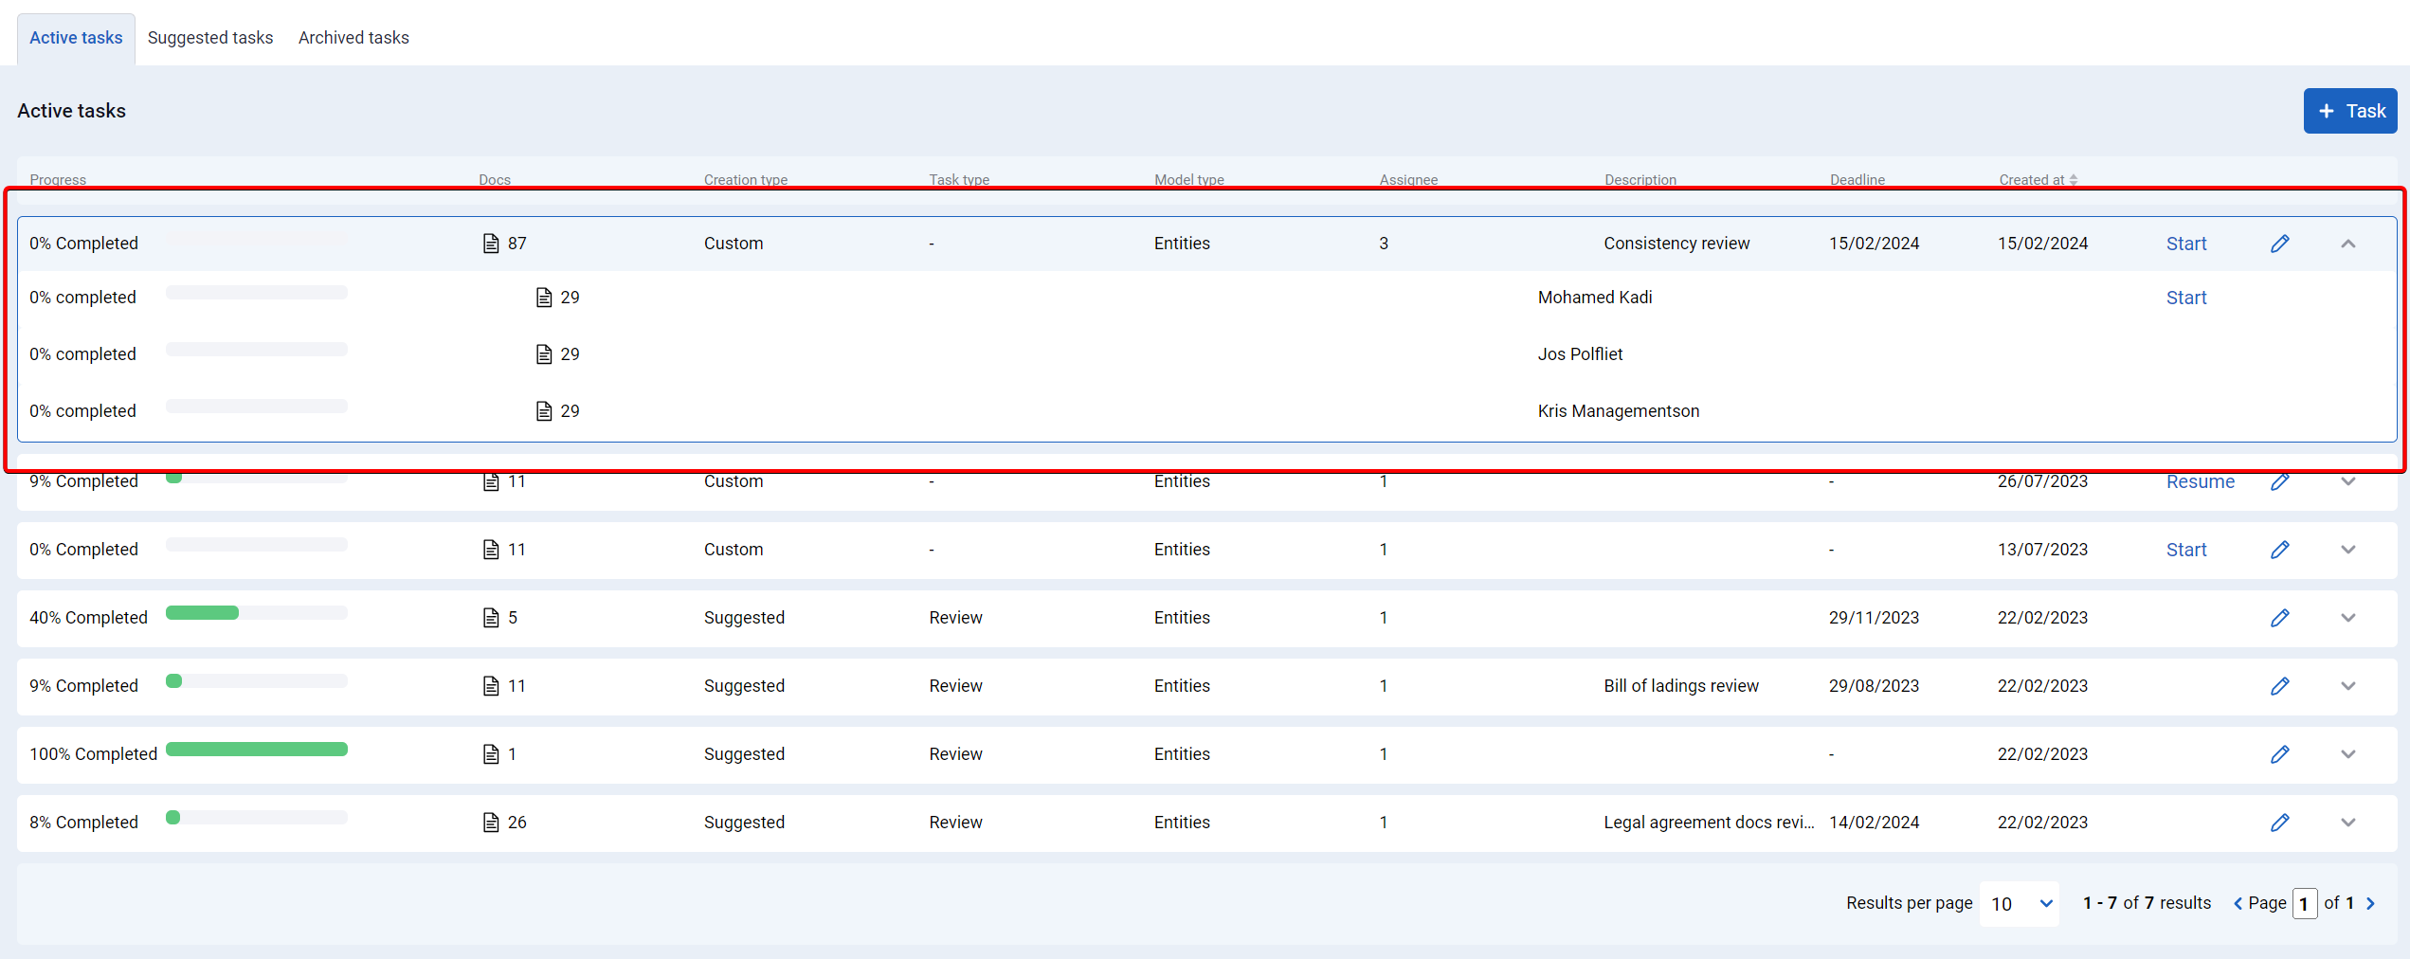Edit the 40% Completed task via its pencil icon
The image size is (2410, 959).
(2279, 618)
